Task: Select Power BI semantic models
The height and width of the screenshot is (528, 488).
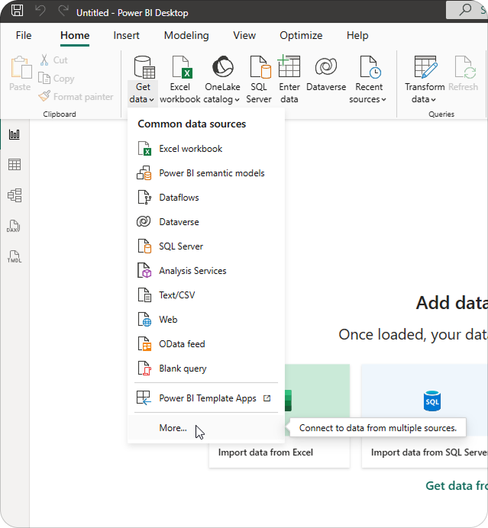Action: 206,173
